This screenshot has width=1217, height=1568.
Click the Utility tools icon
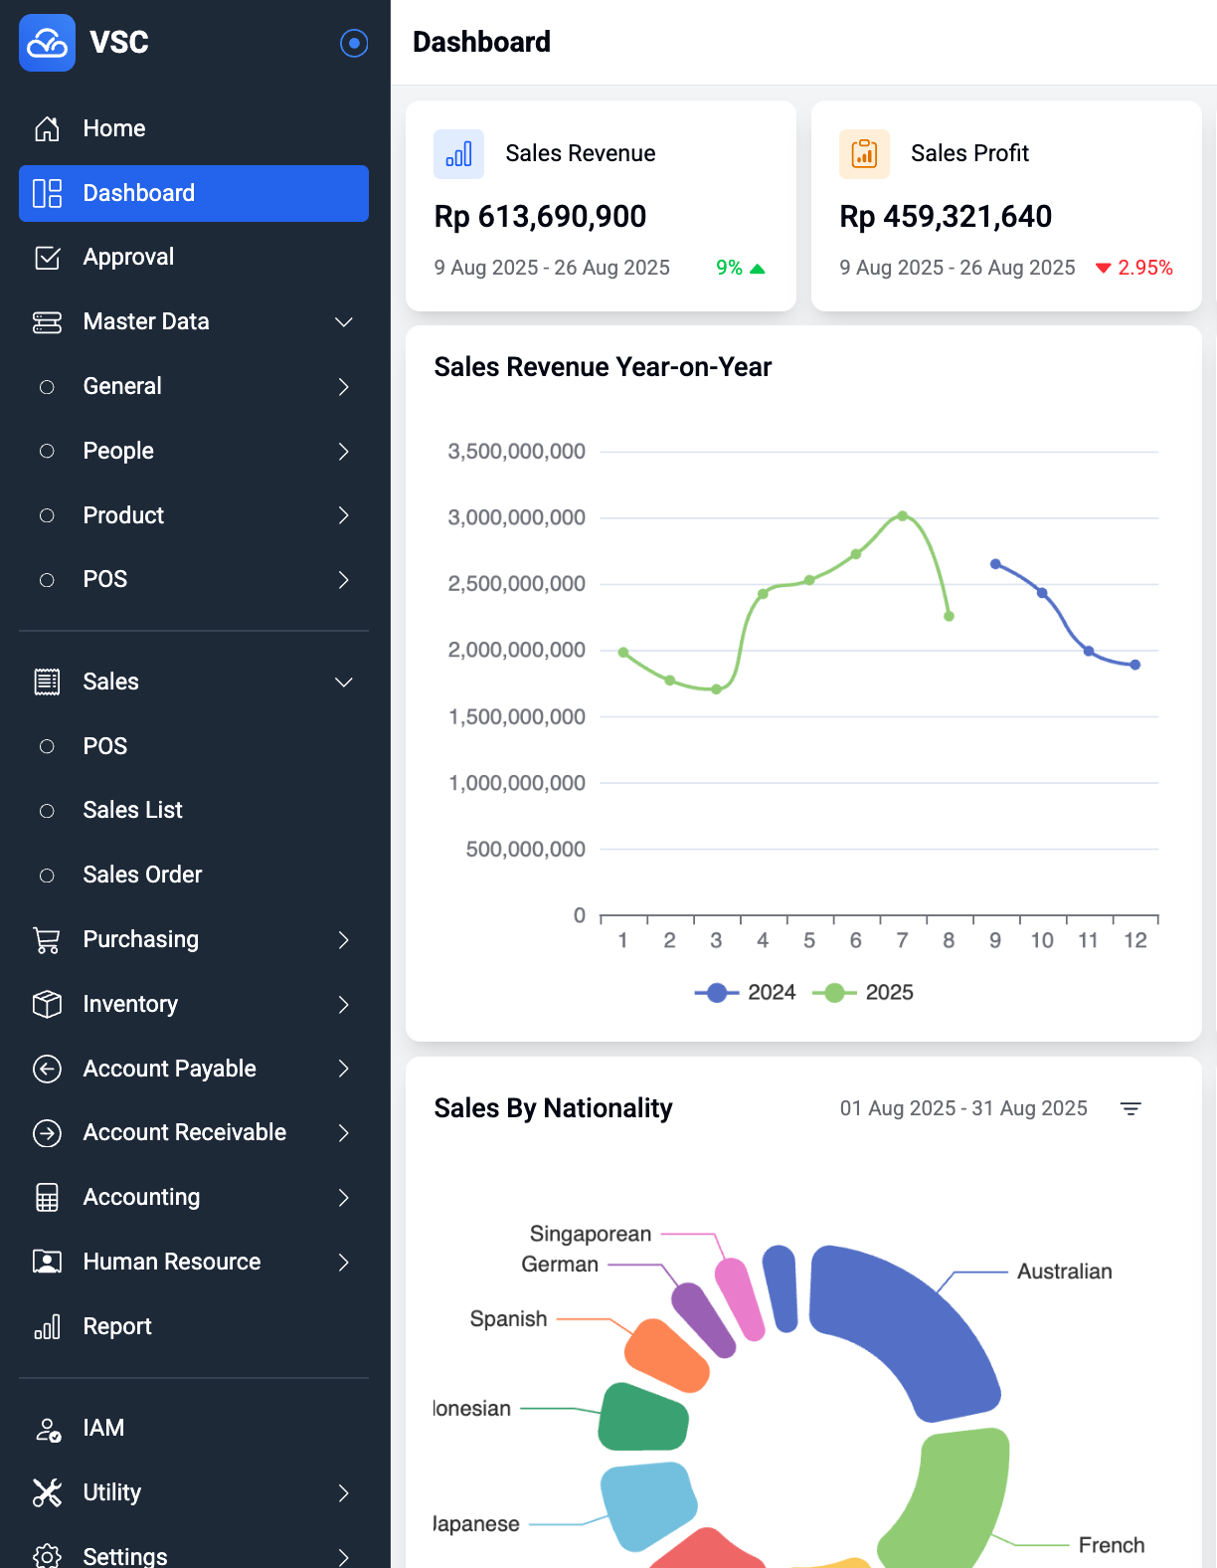(47, 1492)
